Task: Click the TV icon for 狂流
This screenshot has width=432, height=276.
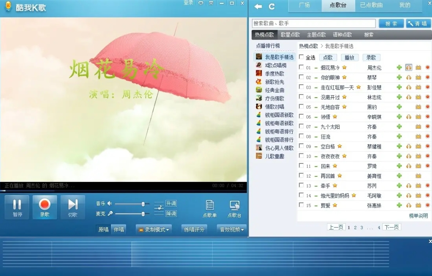Action: coord(418,136)
